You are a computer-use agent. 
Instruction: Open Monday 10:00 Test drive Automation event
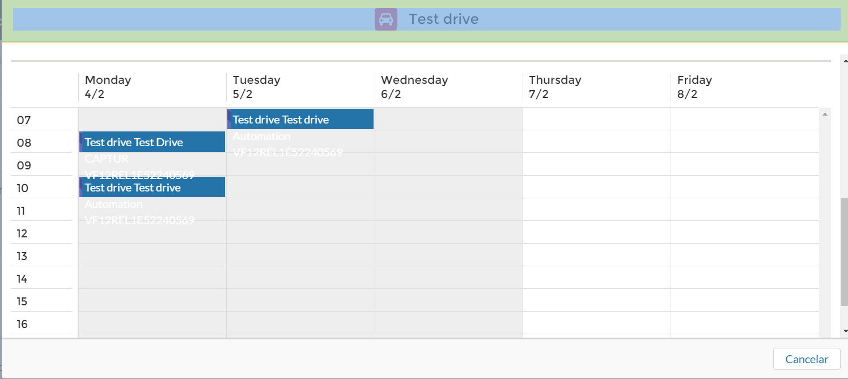[152, 187]
